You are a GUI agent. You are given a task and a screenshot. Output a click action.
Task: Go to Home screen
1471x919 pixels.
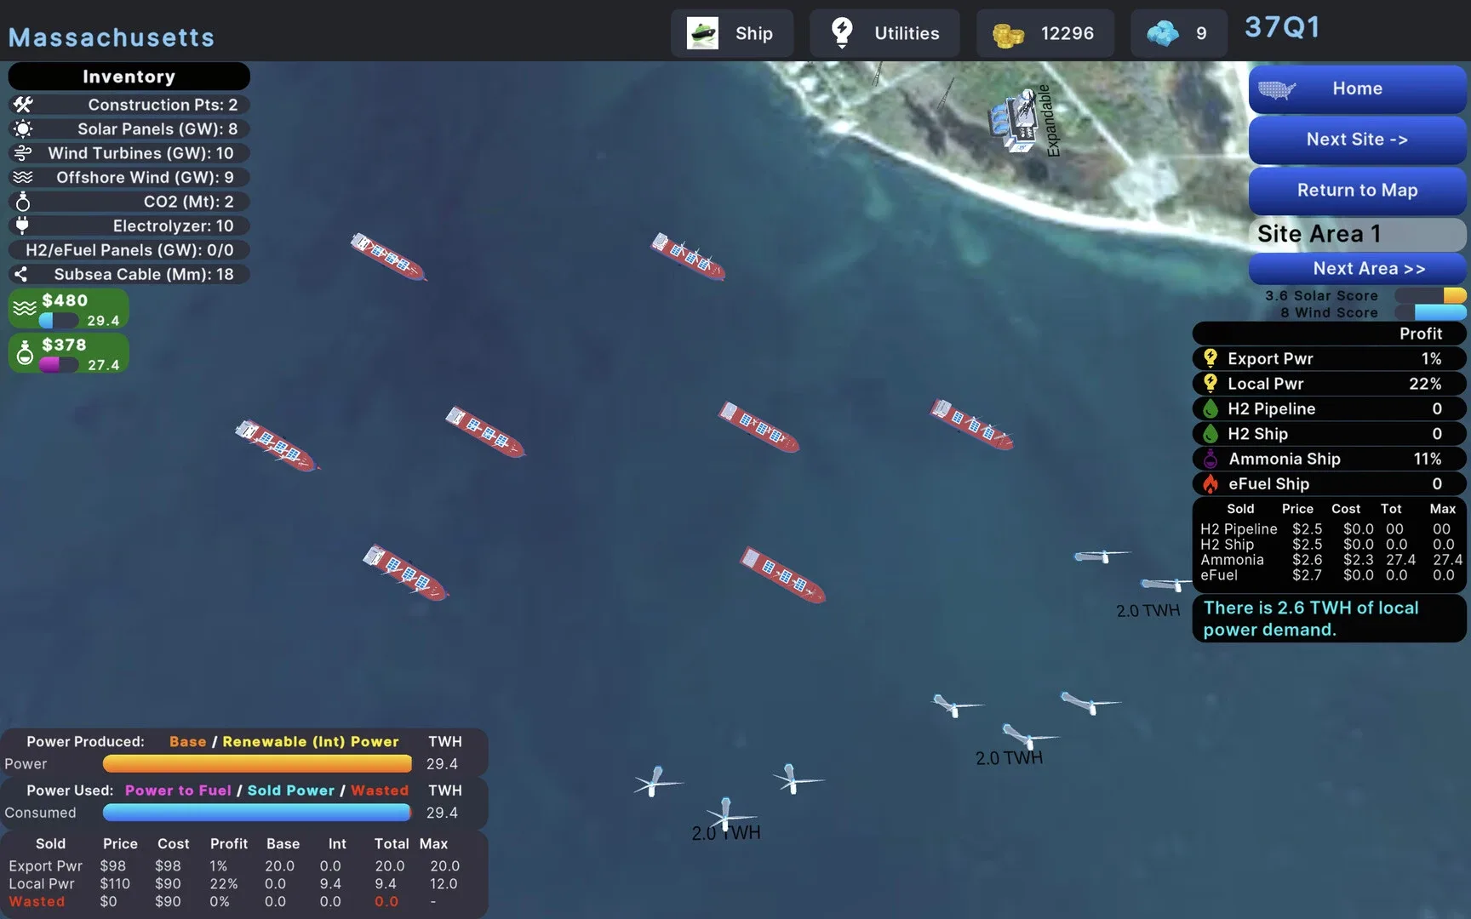tap(1356, 88)
